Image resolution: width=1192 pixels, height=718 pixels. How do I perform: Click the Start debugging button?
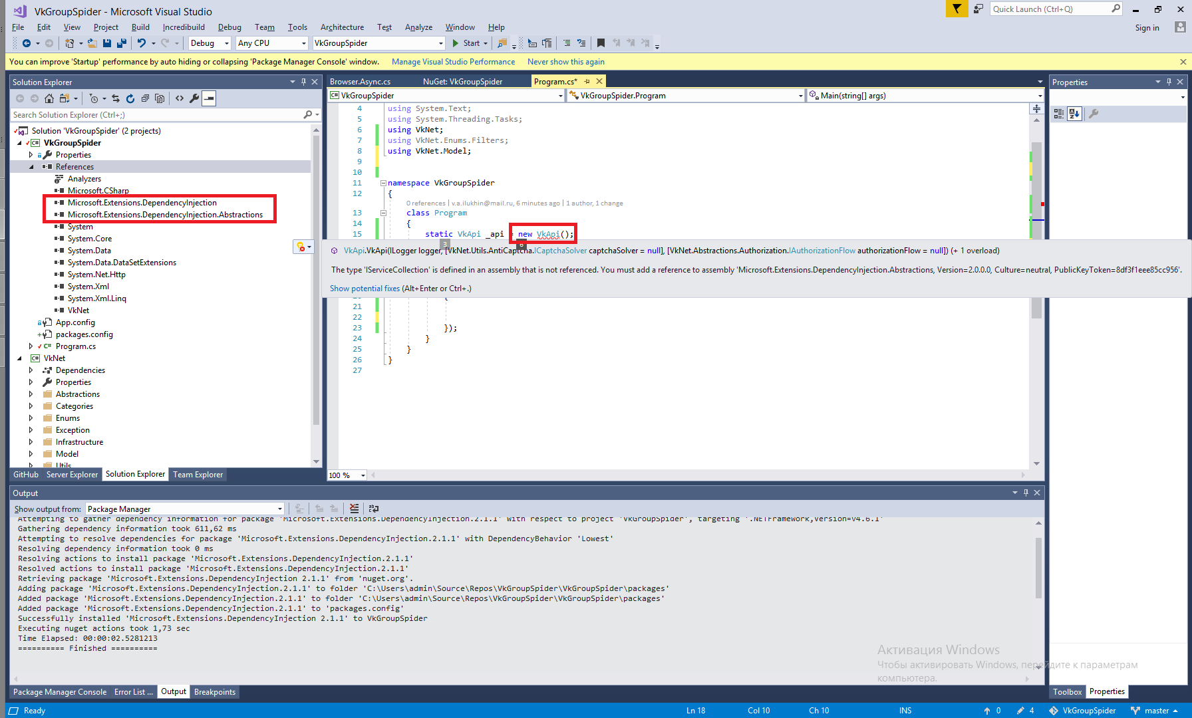pos(469,43)
